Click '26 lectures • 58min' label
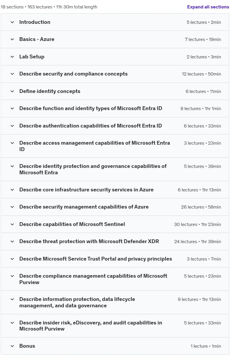Viewport: 230px width, 359px height. (201, 207)
